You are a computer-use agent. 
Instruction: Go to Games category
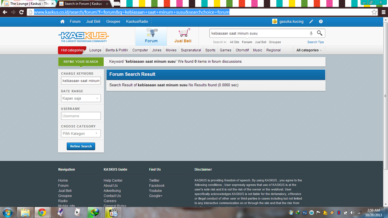[226, 50]
